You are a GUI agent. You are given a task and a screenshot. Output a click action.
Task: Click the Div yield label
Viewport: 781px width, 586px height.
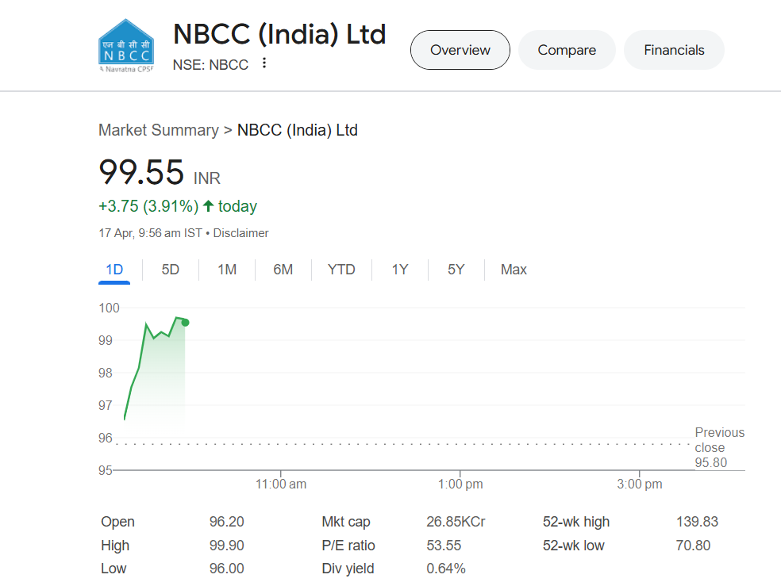(x=348, y=568)
